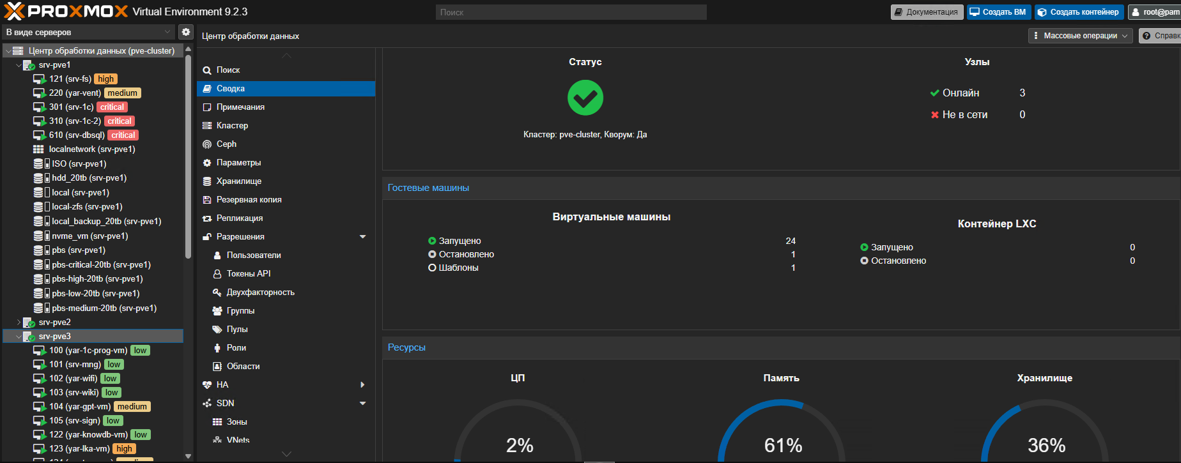Expand the HA submenu arrow
Screen dimensions: 1181x463
pos(363,385)
